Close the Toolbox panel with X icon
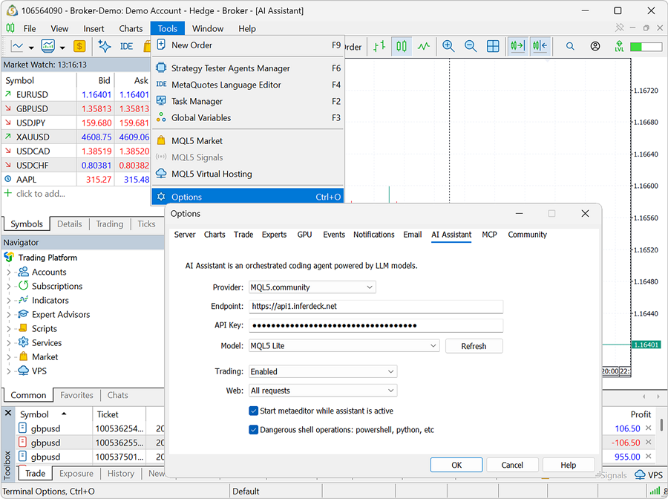Screen dimensions: 668x499 point(8,413)
